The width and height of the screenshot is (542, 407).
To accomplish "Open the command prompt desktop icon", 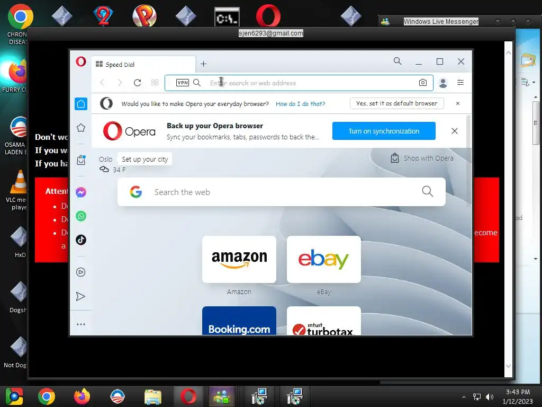I will [227, 16].
